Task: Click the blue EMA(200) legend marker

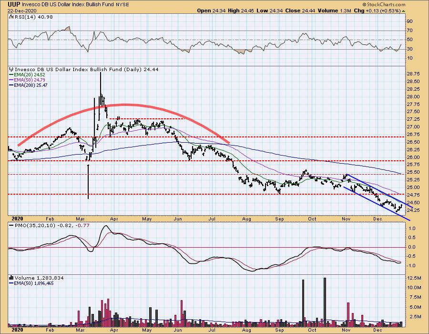Action: (x=11, y=85)
